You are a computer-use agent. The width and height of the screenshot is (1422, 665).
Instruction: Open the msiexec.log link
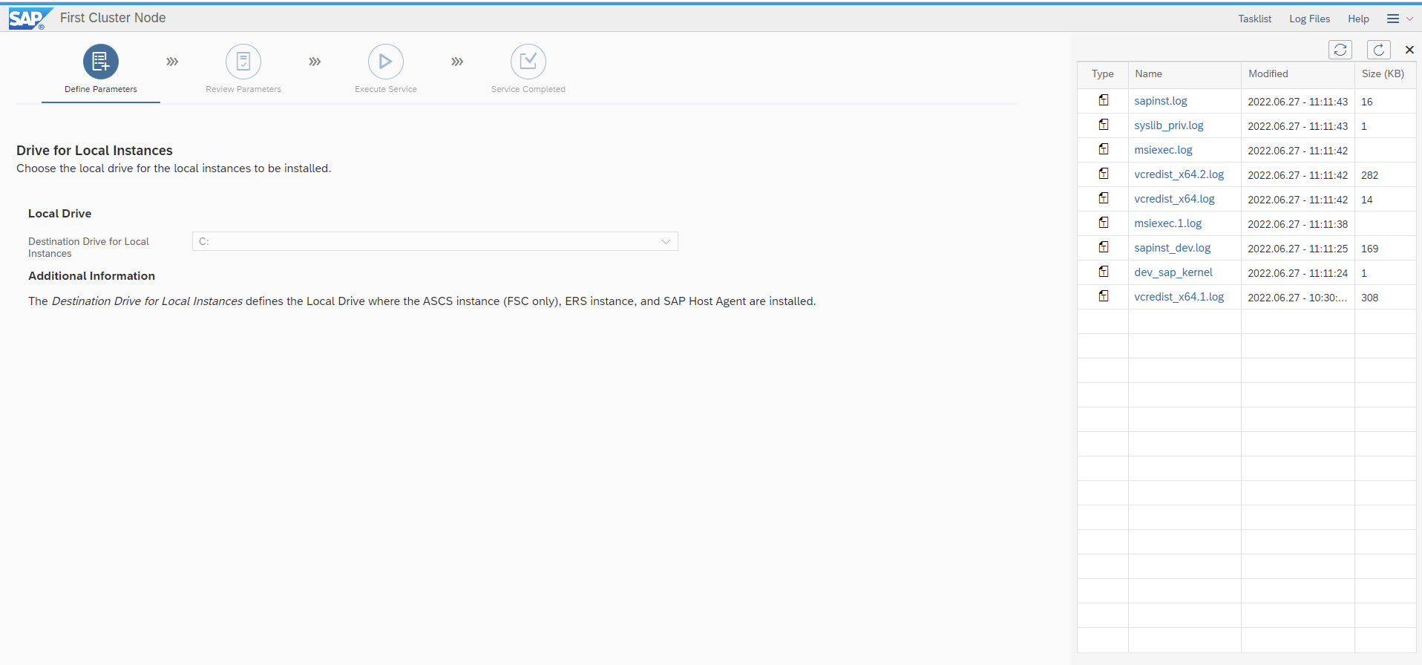1163,150
